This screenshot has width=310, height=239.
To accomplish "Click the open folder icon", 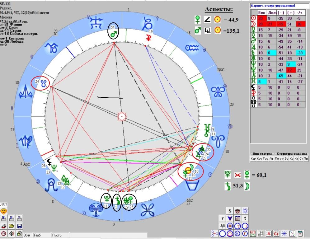I will tap(12, 226).
